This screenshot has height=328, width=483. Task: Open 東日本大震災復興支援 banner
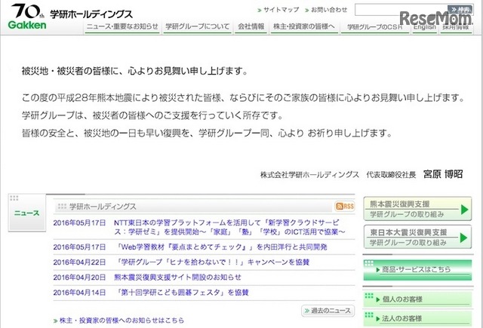coord(417,237)
